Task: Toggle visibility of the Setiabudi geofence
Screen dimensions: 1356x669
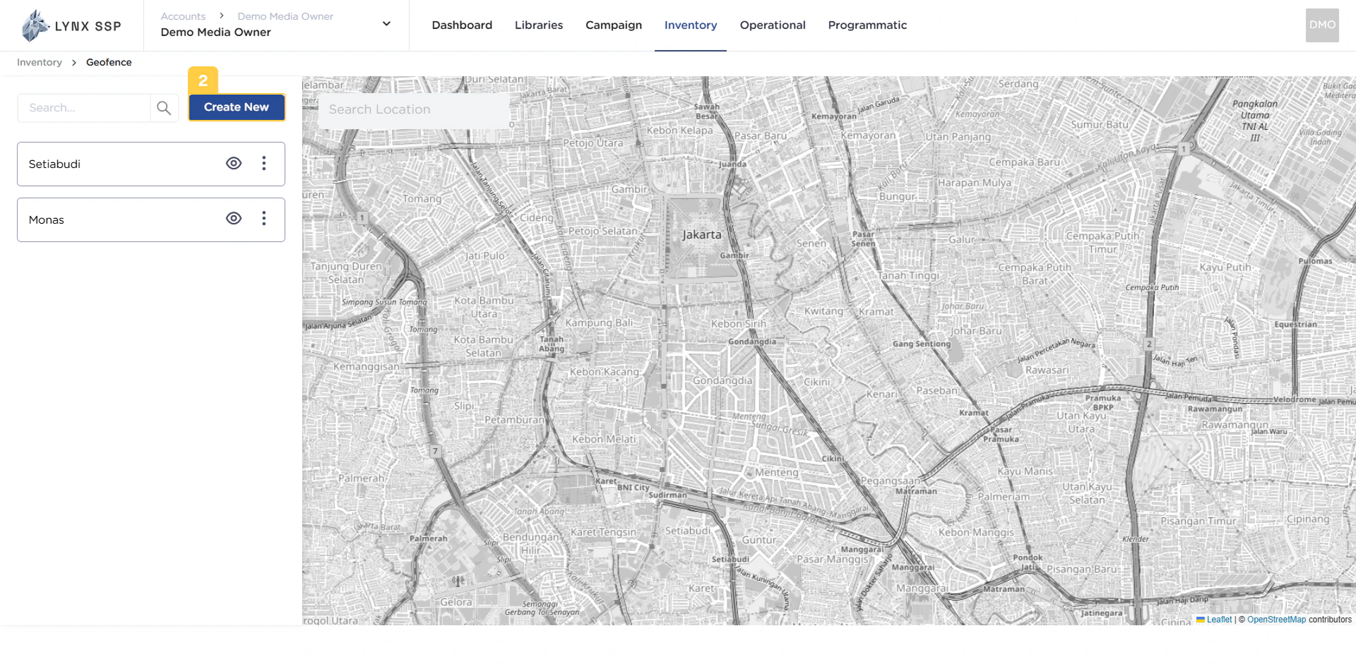Action: (234, 163)
